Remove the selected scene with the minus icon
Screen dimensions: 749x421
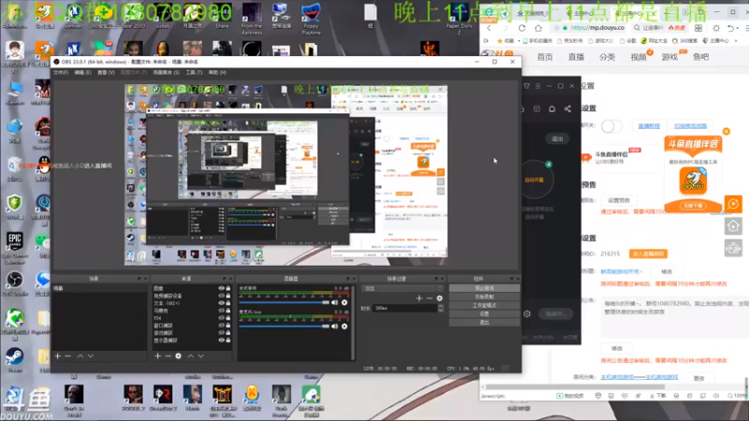click(x=67, y=356)
